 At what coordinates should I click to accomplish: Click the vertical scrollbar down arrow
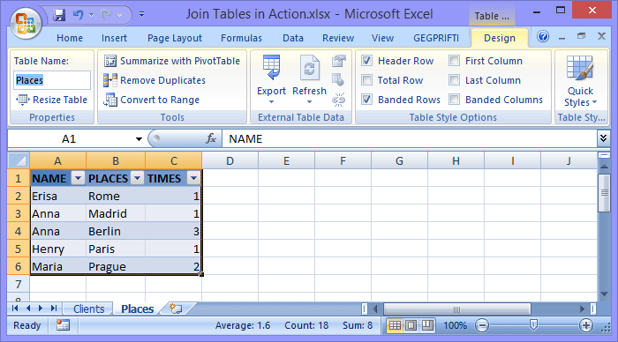(x=604, y=294)
